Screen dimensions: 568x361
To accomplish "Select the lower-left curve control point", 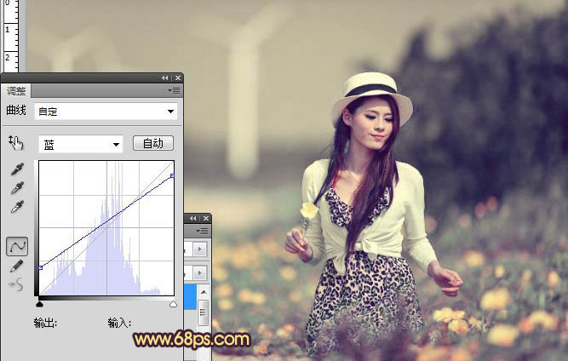I will tap(40, 267).
